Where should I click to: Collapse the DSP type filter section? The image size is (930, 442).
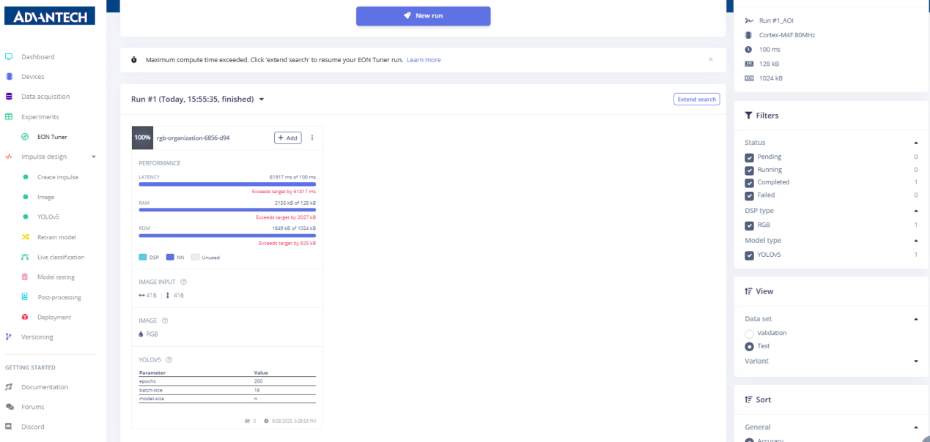pos(915,211)
